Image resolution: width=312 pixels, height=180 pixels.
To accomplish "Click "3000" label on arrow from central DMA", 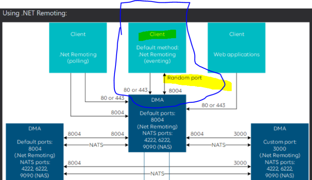I will (240, 134).
